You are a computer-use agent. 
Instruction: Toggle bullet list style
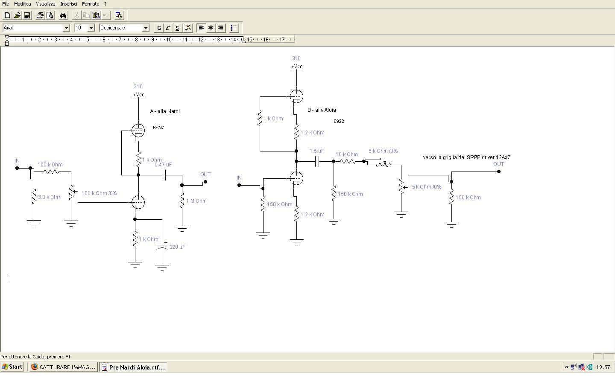tap(234, 28)
